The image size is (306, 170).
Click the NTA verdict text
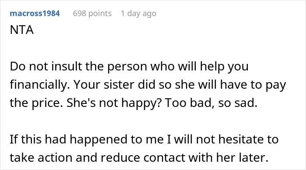(22, 30)
